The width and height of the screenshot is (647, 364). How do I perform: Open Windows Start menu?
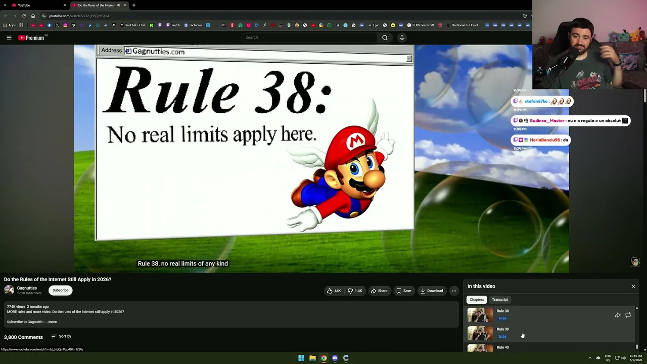pyautogui.click(x=301, y=358)
